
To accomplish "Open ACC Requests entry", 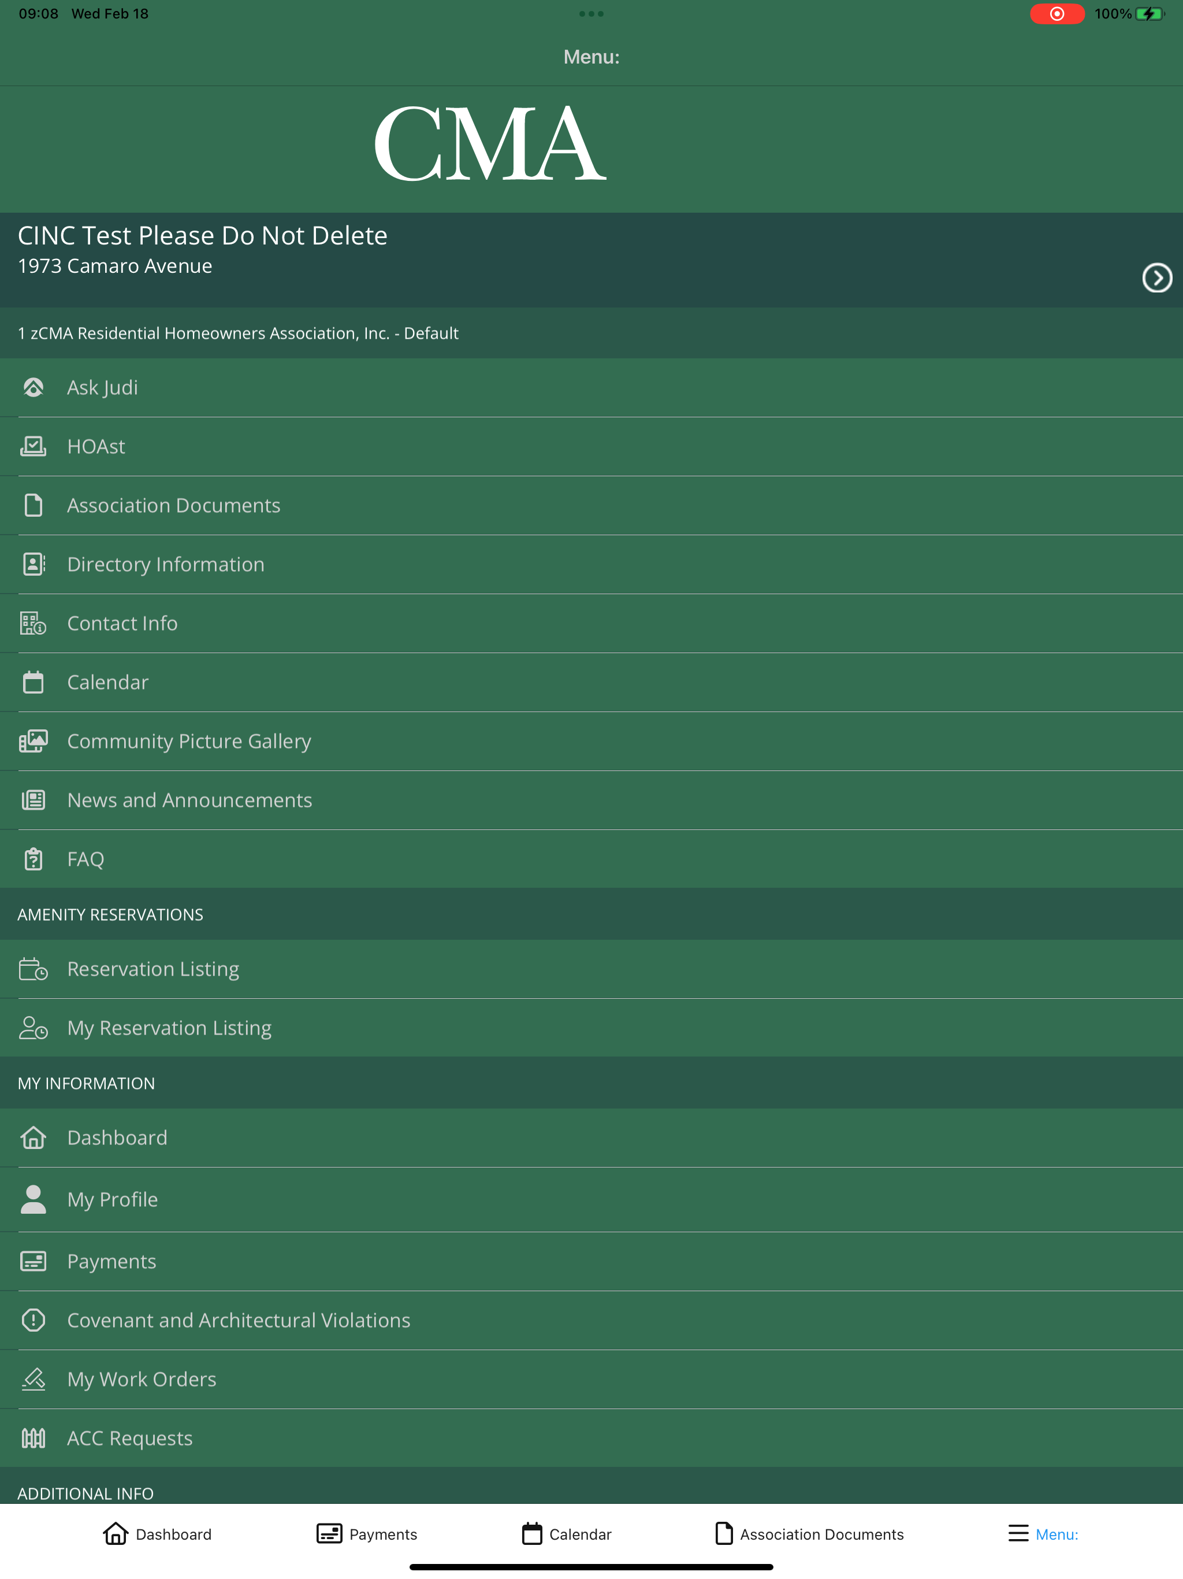I will pos(591,1437).
